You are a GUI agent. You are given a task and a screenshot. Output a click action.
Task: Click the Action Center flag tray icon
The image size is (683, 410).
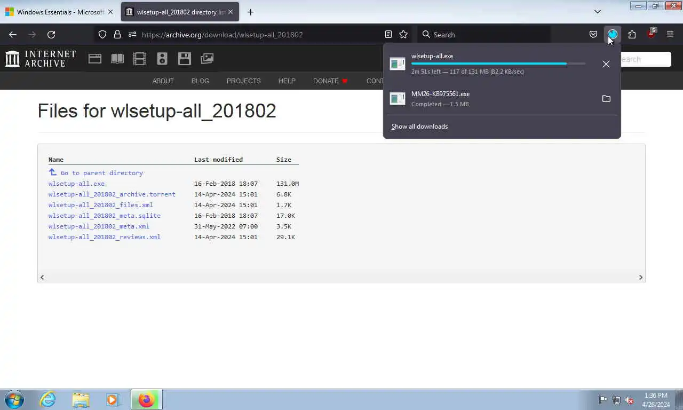603,400
